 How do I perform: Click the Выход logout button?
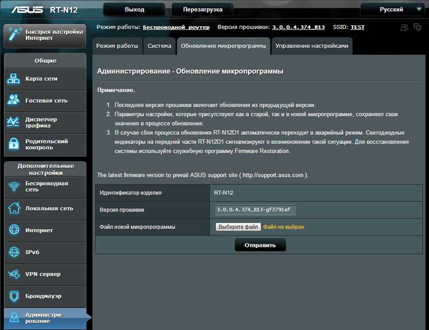coord(134,9)
